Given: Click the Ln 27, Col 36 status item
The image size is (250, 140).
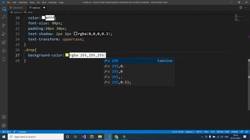Looking at the screenshot, I should [x=177, y=132].
